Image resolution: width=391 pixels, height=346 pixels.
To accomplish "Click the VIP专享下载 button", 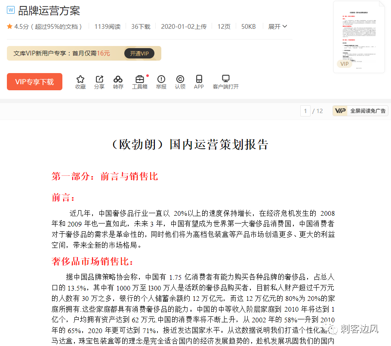I will pyautogui.click(x=35, y=82).
